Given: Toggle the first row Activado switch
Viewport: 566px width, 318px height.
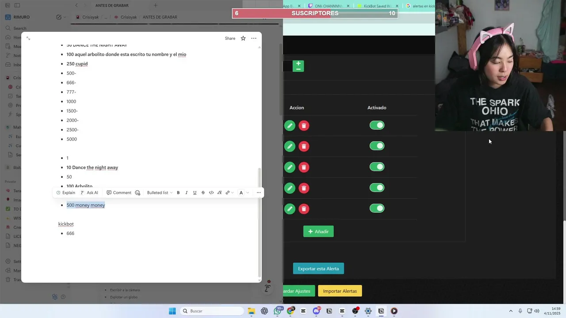Looking at the screenshot, I should pos(377,125).
